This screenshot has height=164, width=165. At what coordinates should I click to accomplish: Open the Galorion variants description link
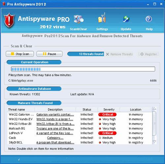[x=55, y=114]
